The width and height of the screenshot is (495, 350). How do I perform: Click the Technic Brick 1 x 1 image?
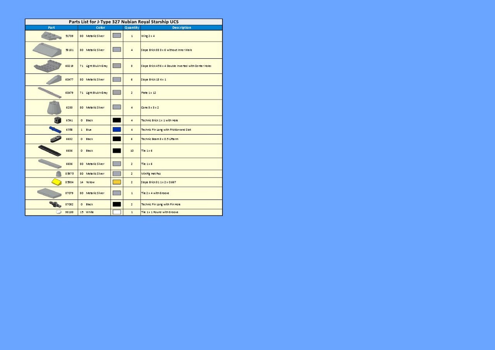pos(58,120)
